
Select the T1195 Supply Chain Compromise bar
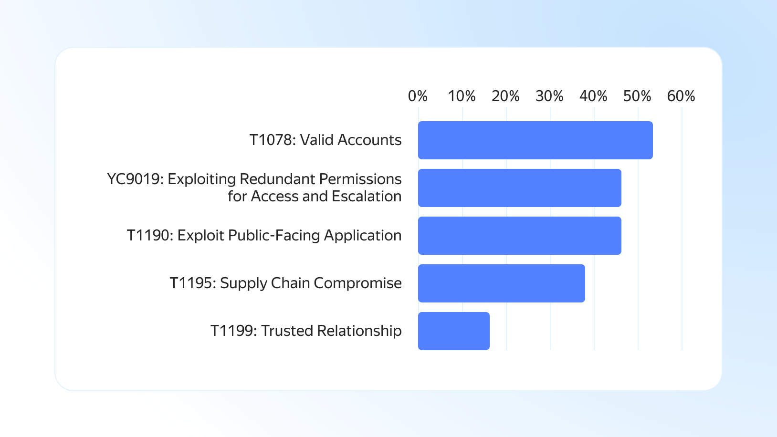click(x=501, y=283)
